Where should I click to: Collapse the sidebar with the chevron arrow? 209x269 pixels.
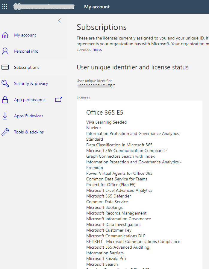point(59,20)
